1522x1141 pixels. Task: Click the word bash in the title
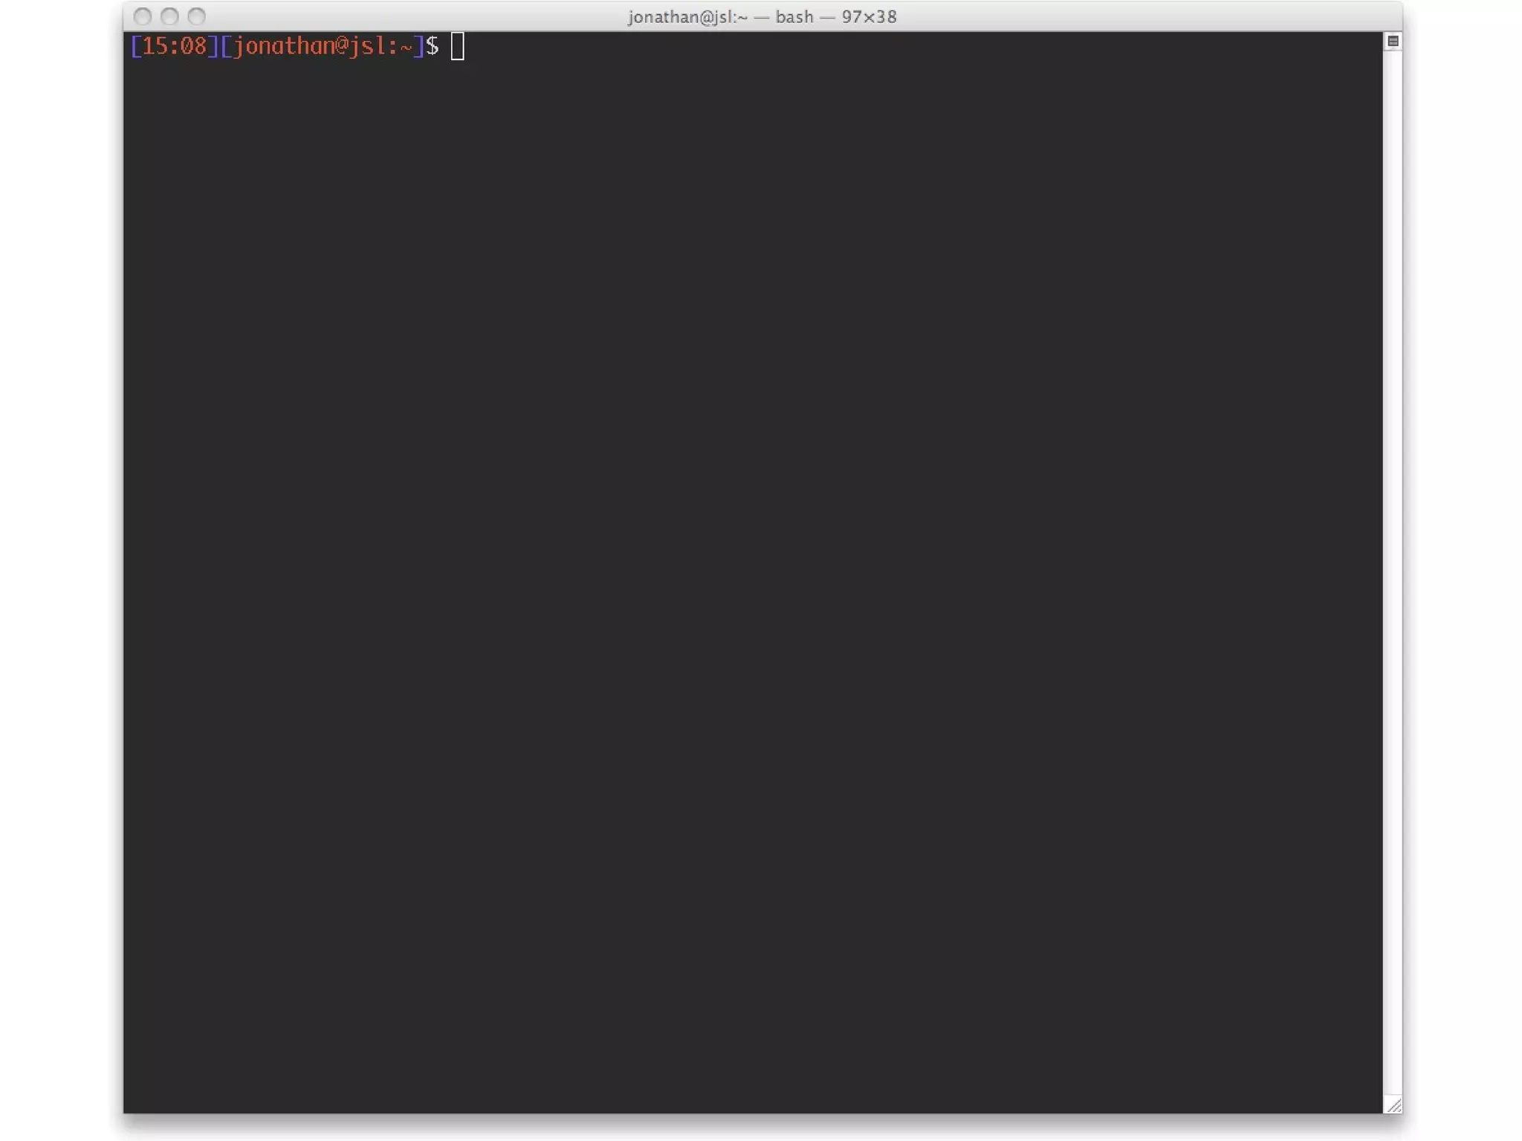pyautogui.click(x=794, y=16)
